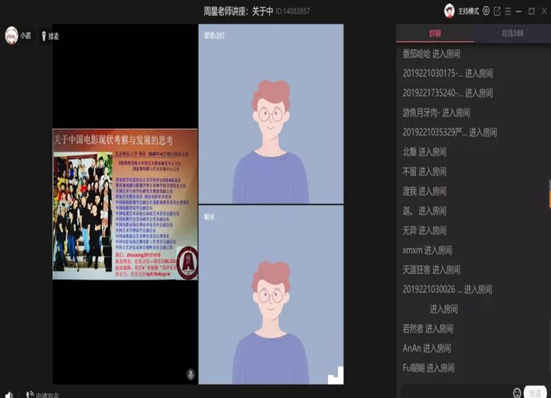
Task: Click the chat panel scrollbar handle
Action: click(549, 195)
